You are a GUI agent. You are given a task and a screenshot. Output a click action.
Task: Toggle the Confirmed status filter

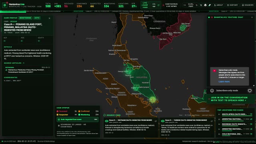88,111
